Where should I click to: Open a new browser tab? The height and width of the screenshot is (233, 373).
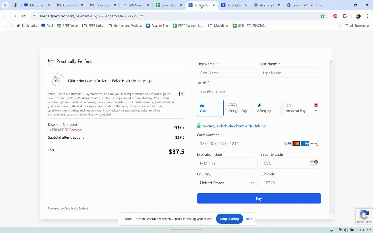pos(321,5)
